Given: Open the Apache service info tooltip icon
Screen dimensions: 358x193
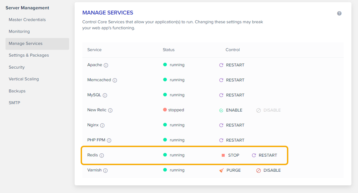Looking at the screenshot, I should (106, 65).
